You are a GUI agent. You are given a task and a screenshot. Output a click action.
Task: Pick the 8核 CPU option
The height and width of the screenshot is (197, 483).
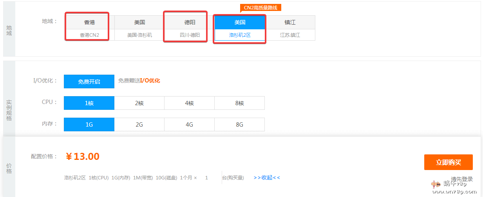(x=239, y=103)
